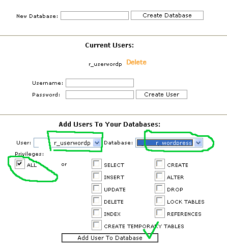Check the LOCK TABLES checkbox
Image resolution: width=227 pixels, height=246 pixels.
click(x=160, y=201)
